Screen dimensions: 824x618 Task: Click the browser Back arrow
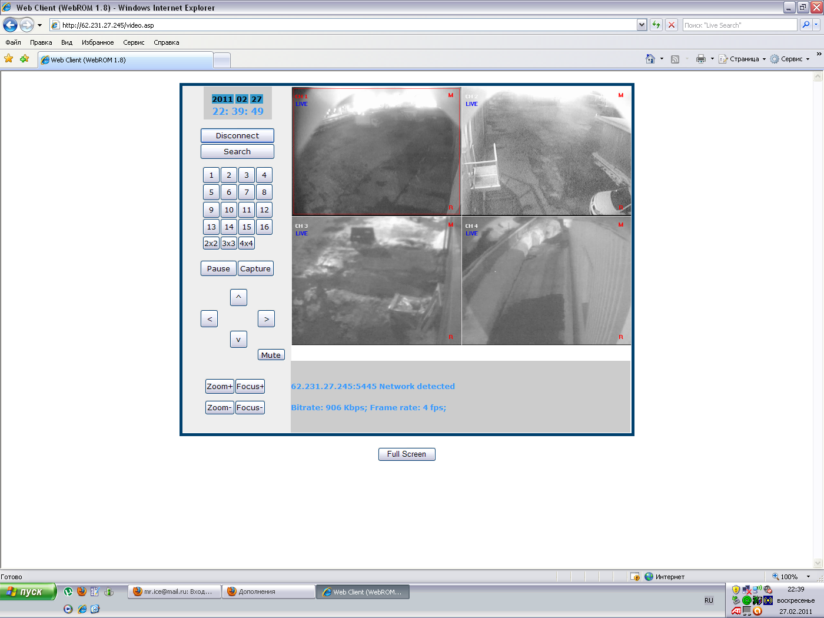10,25
